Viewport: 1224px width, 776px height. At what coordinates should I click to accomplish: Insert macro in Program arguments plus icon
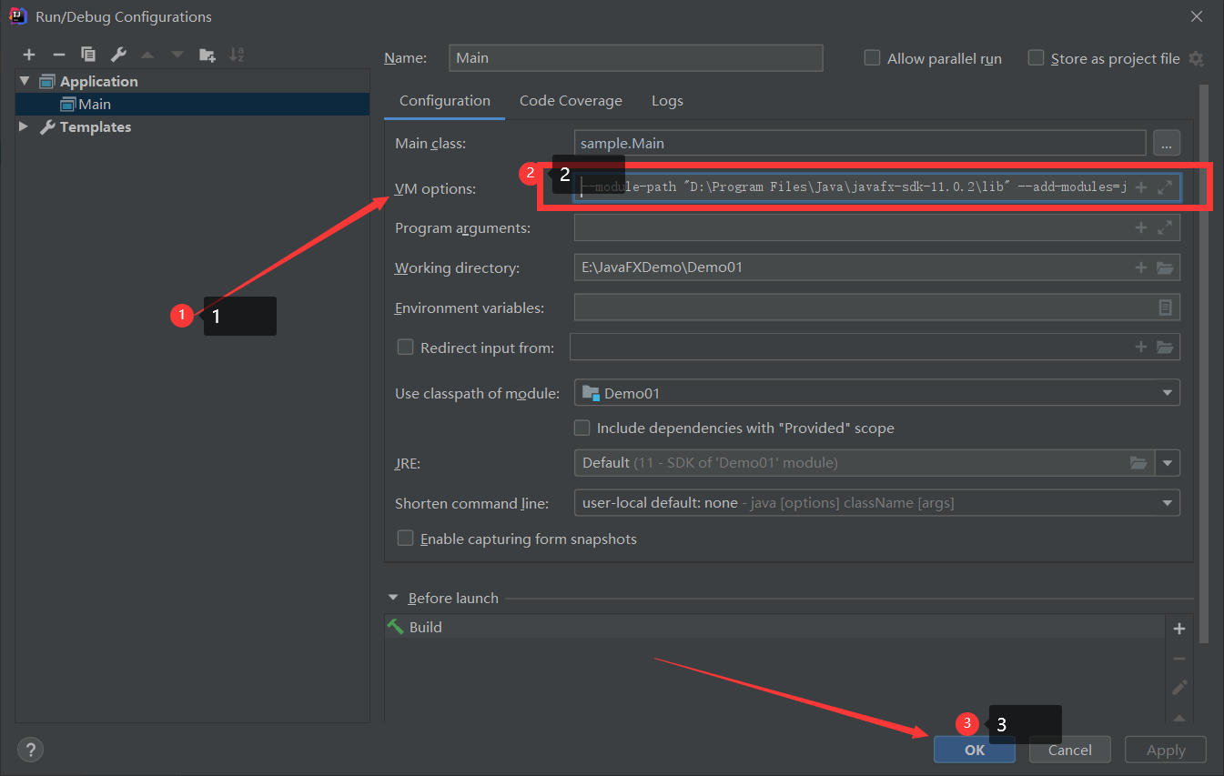(x=1141, y=228)
